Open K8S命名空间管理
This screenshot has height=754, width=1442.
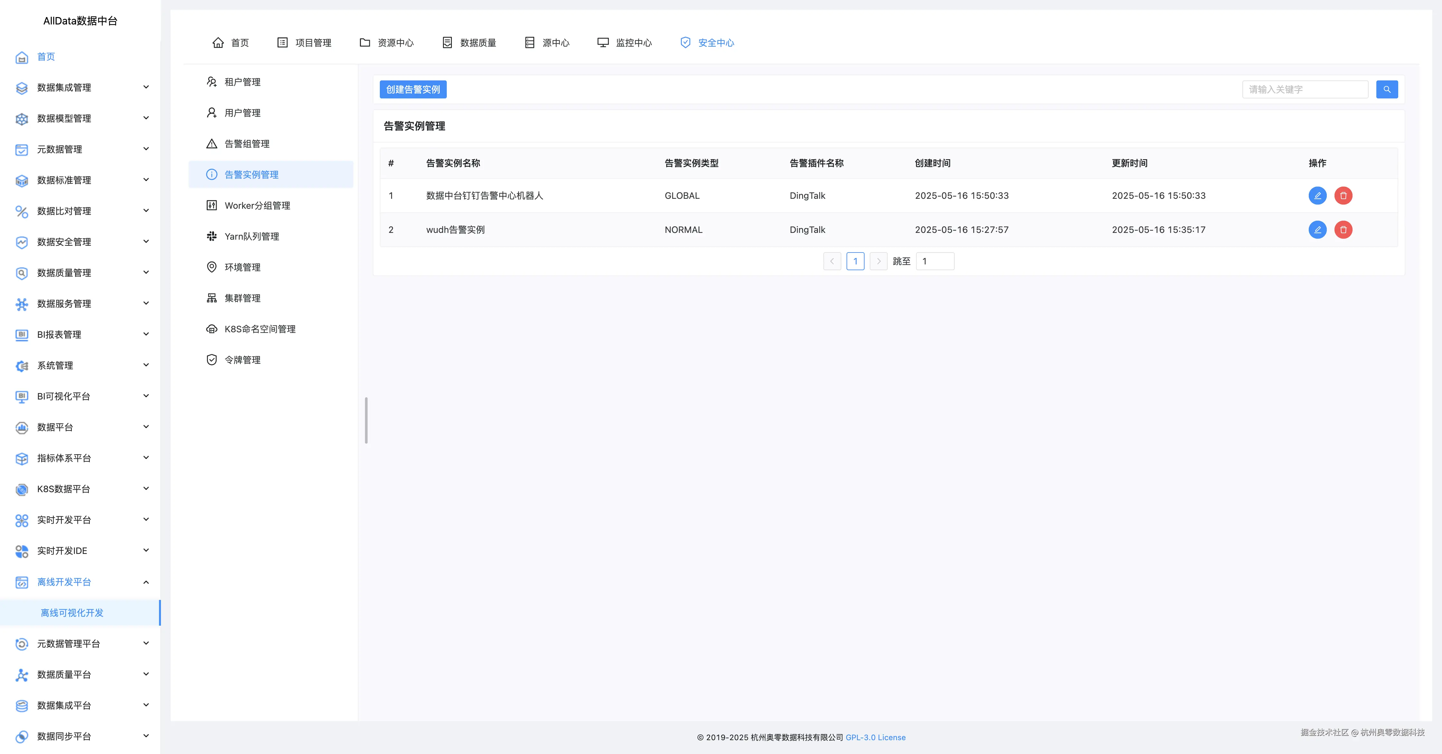[260, 328]
